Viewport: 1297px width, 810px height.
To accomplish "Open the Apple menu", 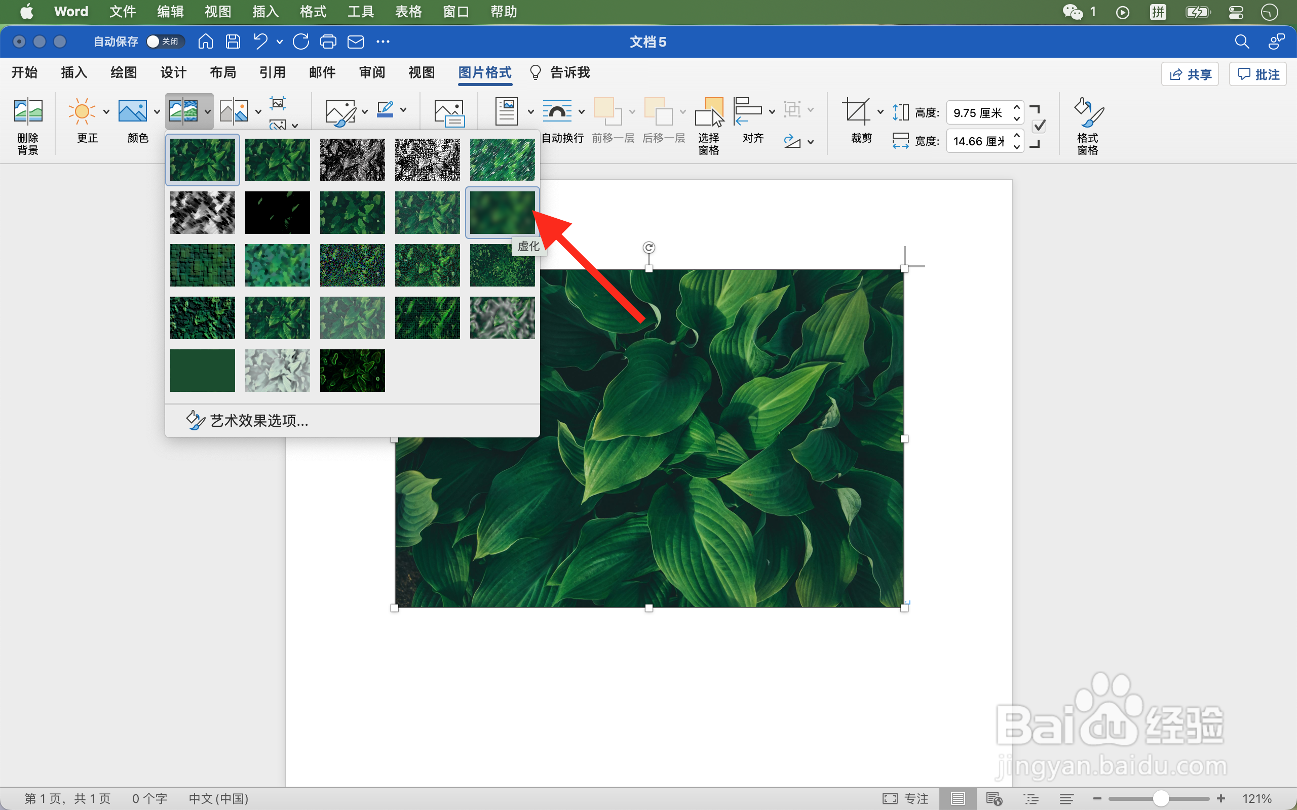I will (26, 11).
